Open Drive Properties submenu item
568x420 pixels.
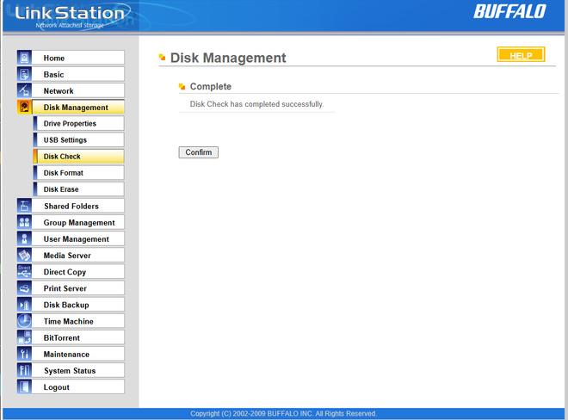[x=78, y=123]
